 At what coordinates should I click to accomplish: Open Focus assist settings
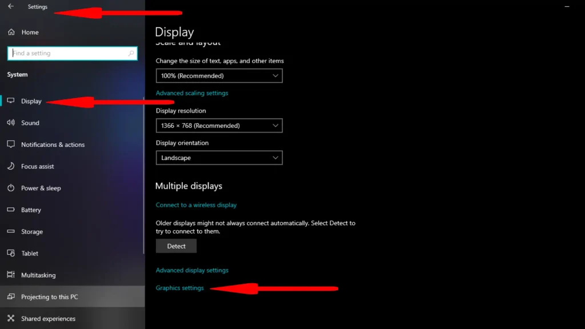pyautogui.click(x=73, y=166)
